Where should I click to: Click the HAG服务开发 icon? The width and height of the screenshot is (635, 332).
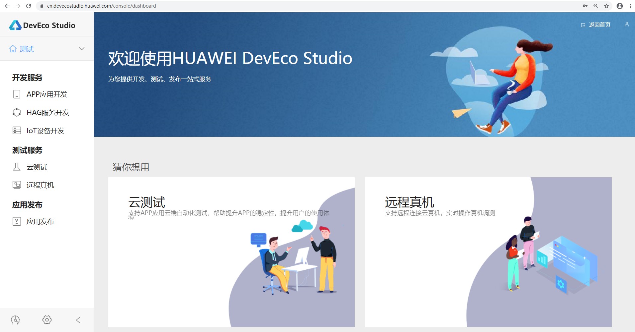tap(17, 112)
